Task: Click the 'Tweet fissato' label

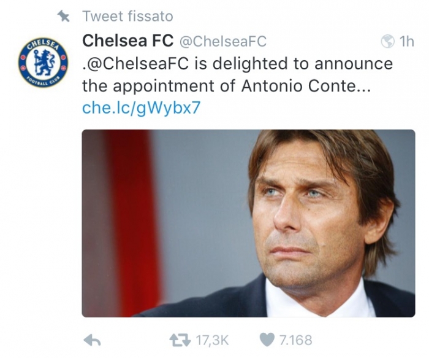Action: [127, 16]
